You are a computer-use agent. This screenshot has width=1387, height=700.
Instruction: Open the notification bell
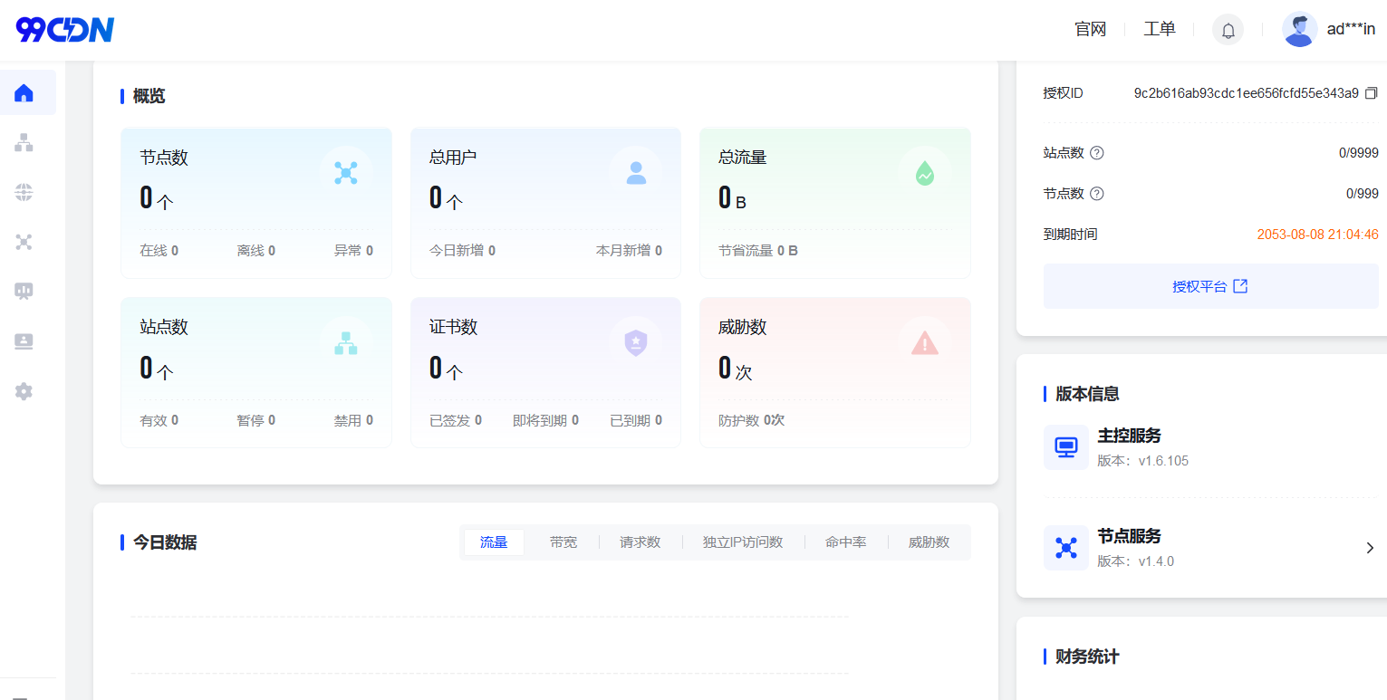coord(1228,30)
